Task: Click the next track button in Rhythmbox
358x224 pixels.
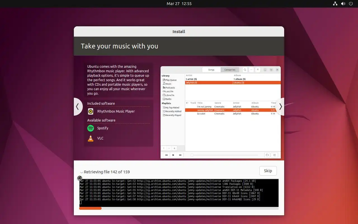Action: pyautogui.click(x=180, y=155)
